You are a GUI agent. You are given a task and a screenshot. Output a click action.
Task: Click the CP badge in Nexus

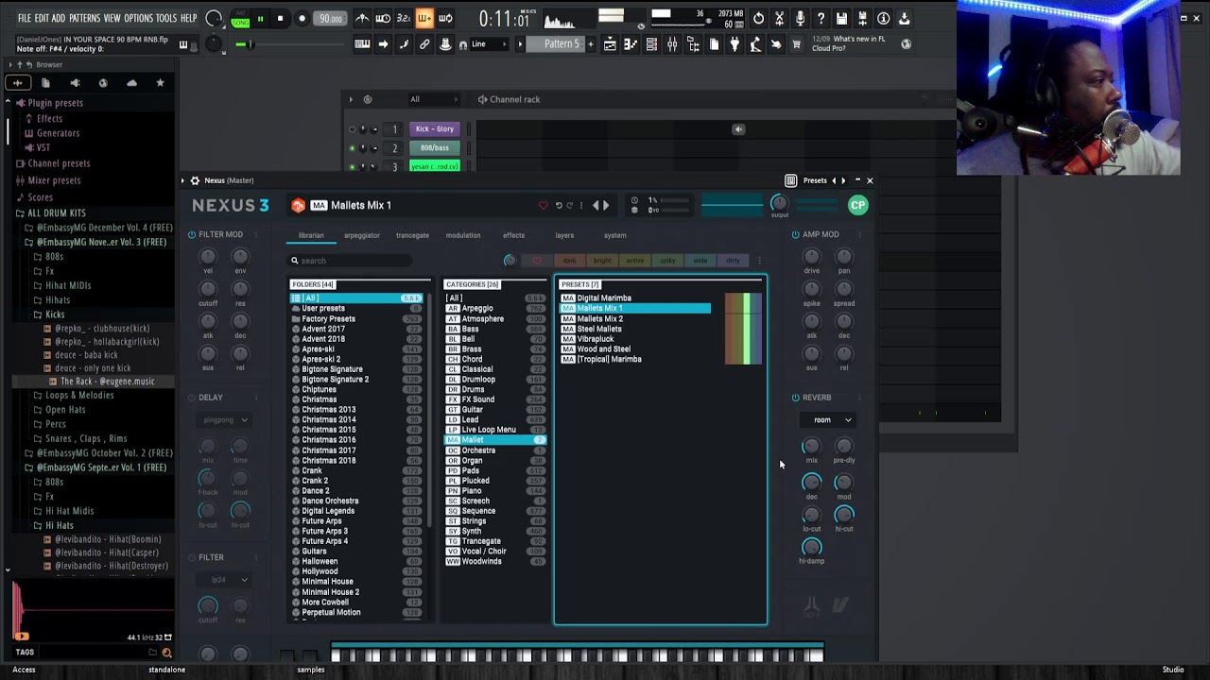tap(857, 205)
